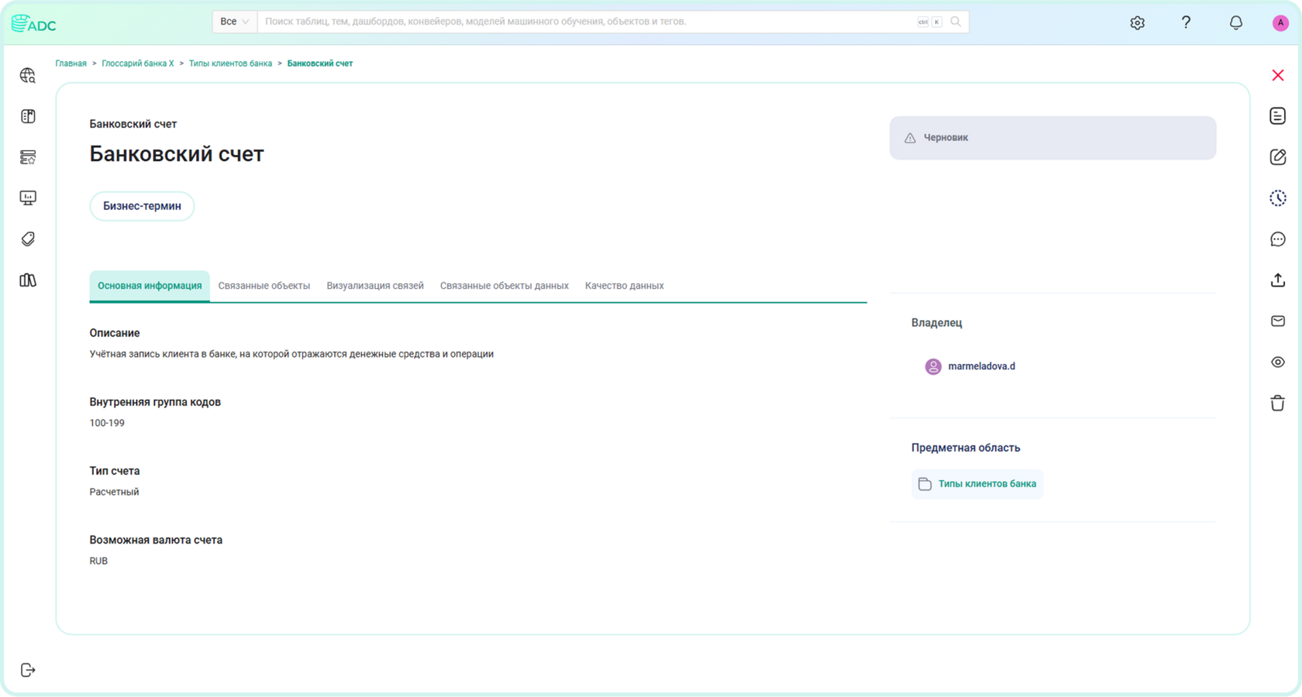
Task: Open the glossary book sidebar icon
Action: (x=28, y=116)
